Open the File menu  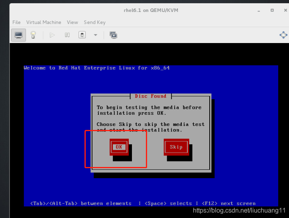[16, 22]
